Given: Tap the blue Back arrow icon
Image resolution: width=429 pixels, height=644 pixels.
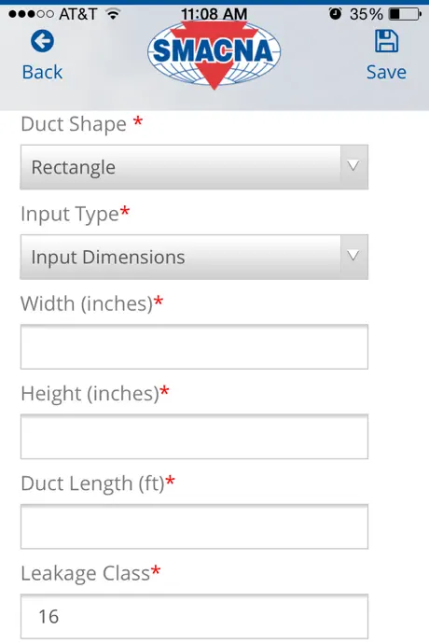Looking at the screenshot, I should (42, 41).
